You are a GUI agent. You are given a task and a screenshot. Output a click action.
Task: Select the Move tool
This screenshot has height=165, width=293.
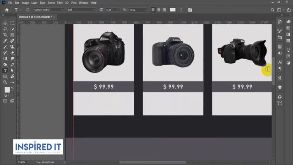tap(5, 23)
